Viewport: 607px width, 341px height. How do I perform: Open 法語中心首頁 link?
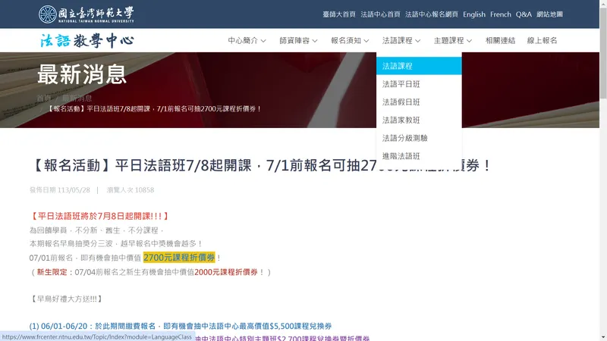pyautogui.click(x=380, y=14)
